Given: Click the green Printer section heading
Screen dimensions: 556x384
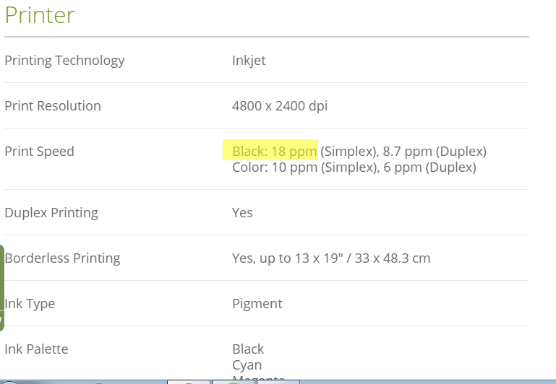Looking at the screenshot, I should pos(40,15).
